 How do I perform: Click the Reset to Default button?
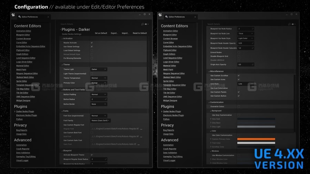pos(139,33)
